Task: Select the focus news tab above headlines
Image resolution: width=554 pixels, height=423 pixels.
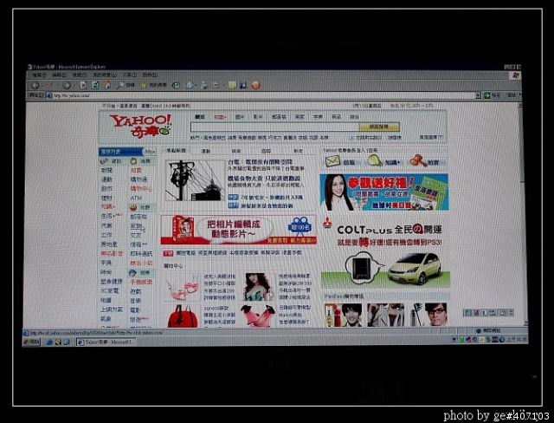Action: point(176,151)
